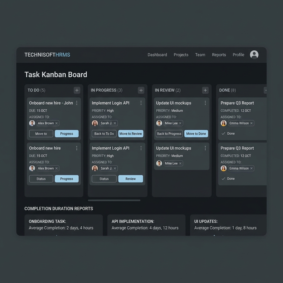This screenshot has height=283, width=283.
Task: Click the DONE (8) column header
Action: [227, 90]
